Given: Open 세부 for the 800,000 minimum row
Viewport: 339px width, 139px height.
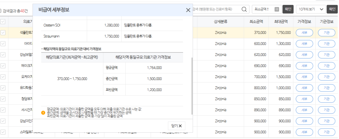Looking at the screenshot, I should (304, 88).
